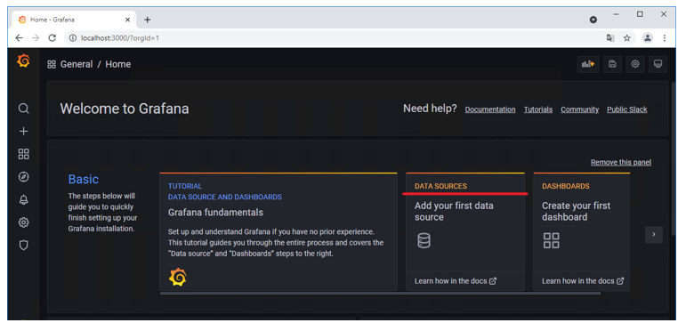
Task: Click the Cycle view mode monitor icon
Action: 658,64
